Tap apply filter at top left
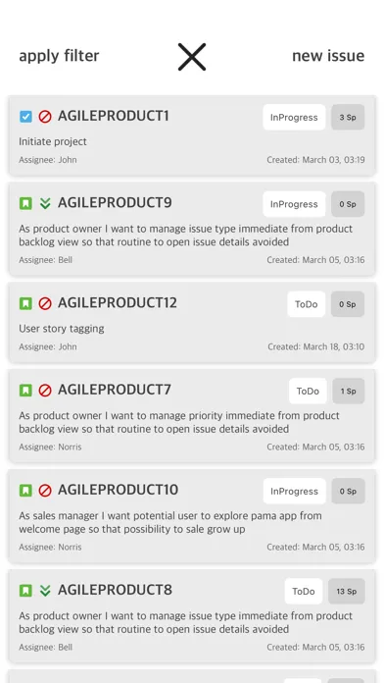The width and height of the screenshot is (384, 683). click(59, 56)
